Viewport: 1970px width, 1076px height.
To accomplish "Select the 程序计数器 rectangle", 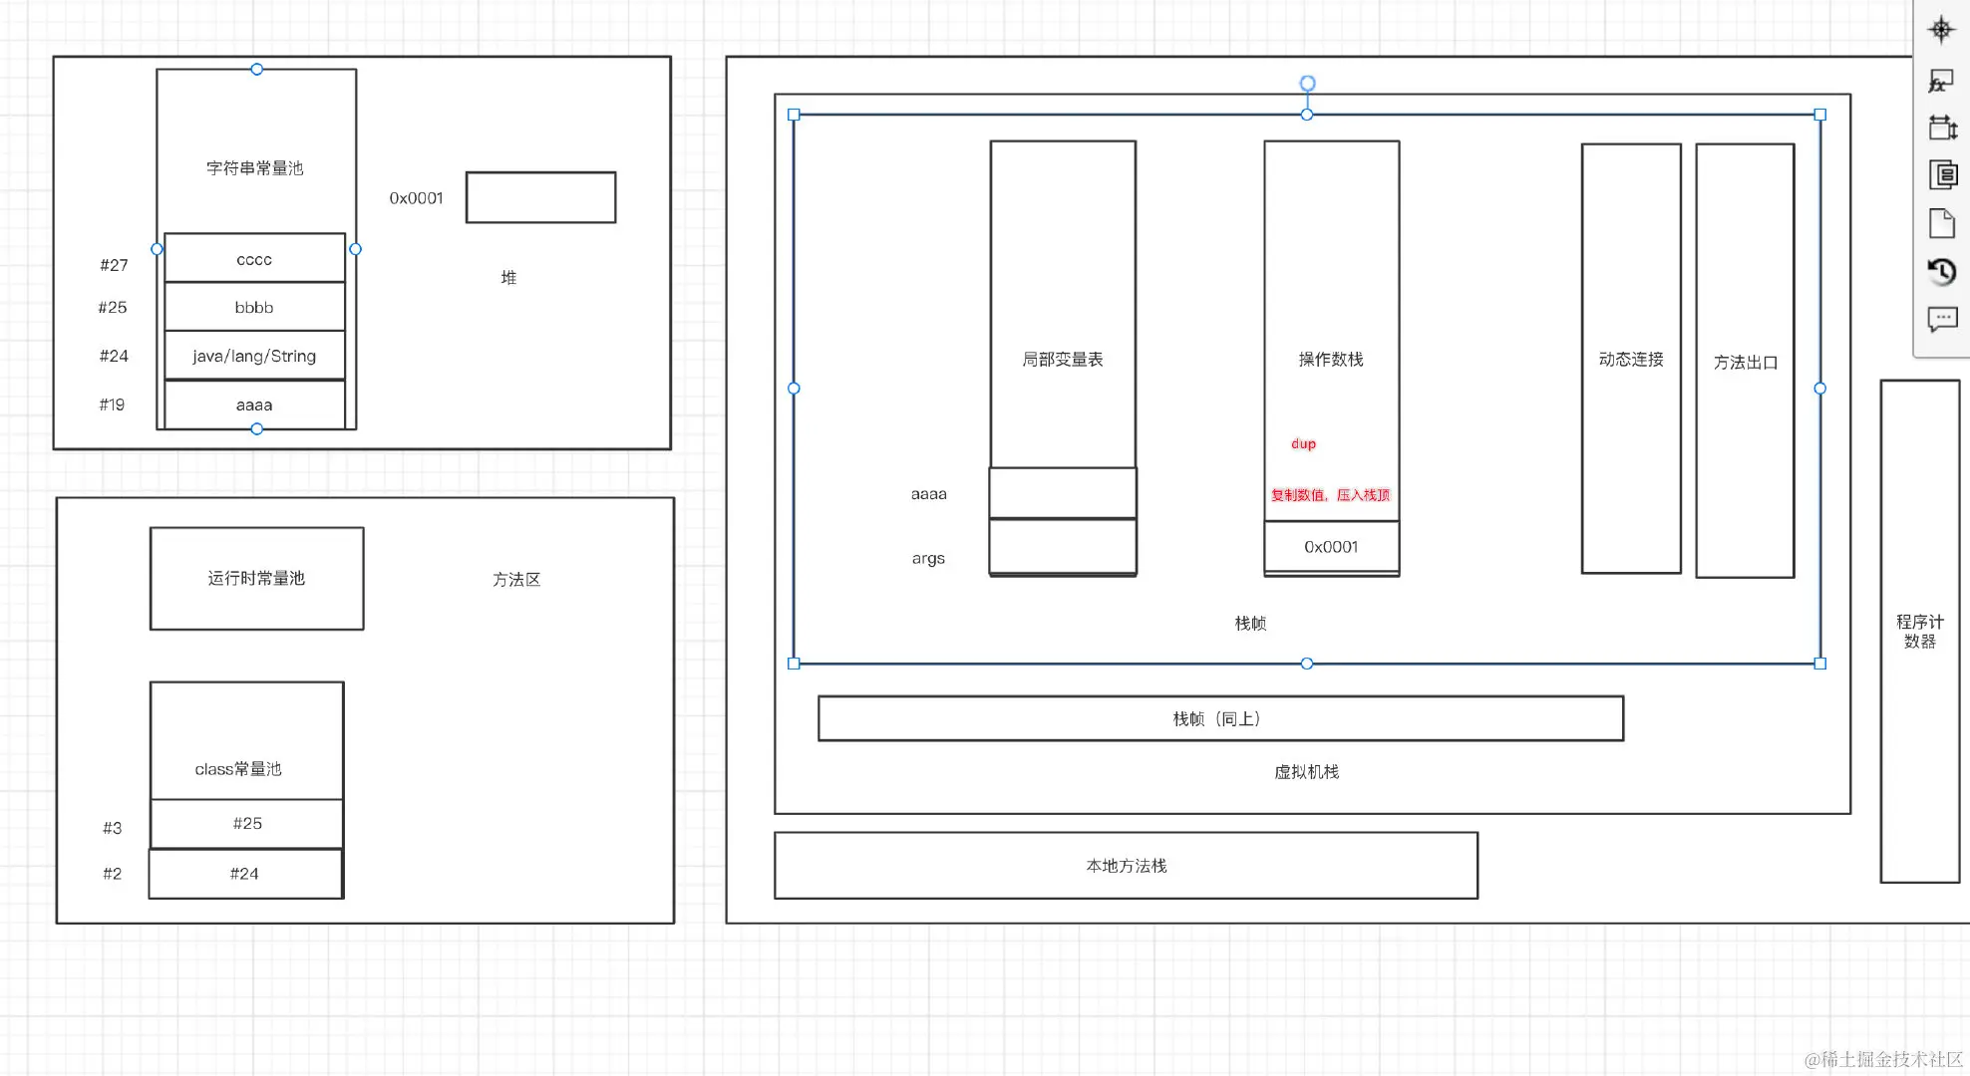I will click(1919, 631).
